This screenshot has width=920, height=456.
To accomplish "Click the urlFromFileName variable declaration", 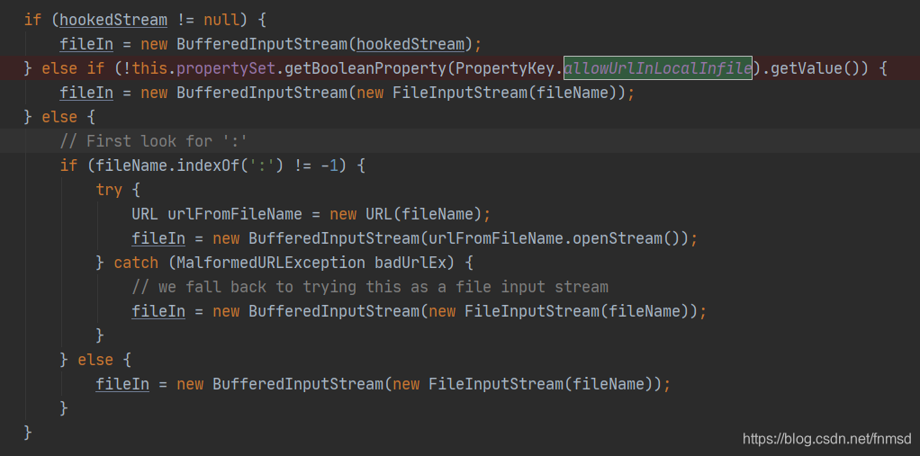I will tap(235, 214).
